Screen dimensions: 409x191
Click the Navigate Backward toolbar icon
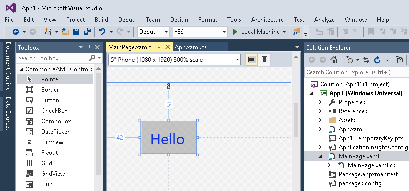[16, 32]
